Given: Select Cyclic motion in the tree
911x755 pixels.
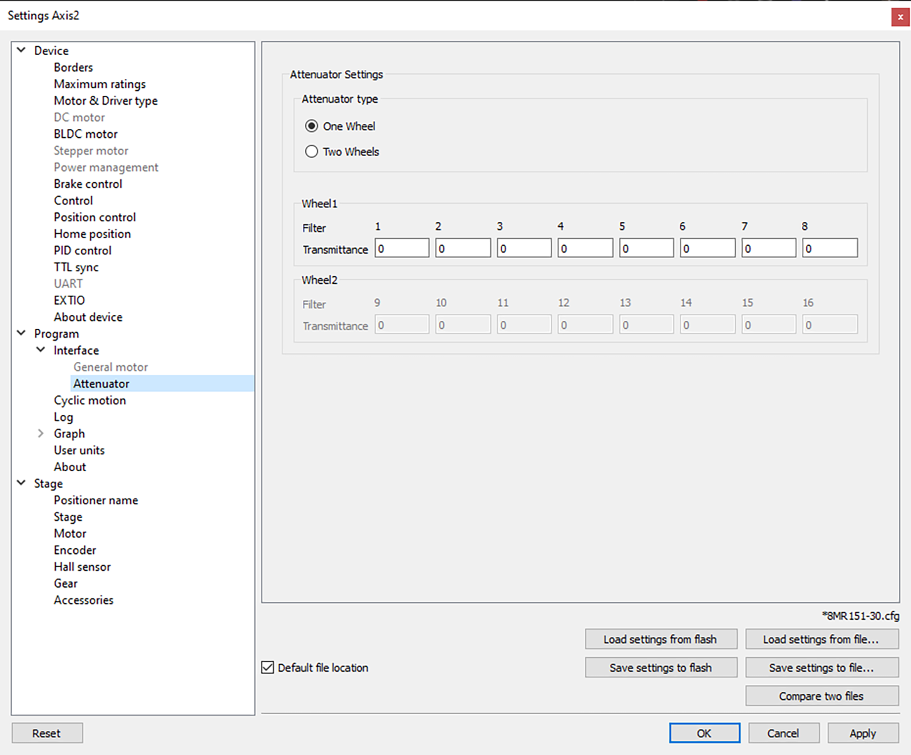Looking at the screenshot, I should pos(90,400).
